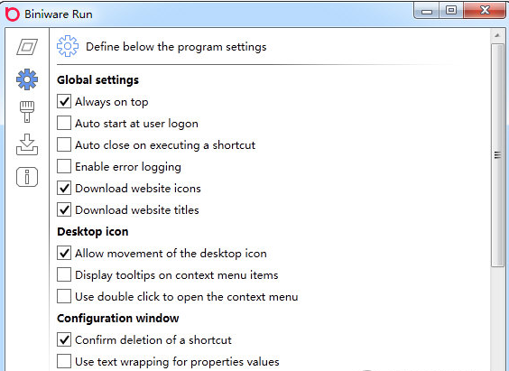Screen dimensions: 509x371
Task: Open the shortcuts panel sidebar icon
Action: point(27,47)
